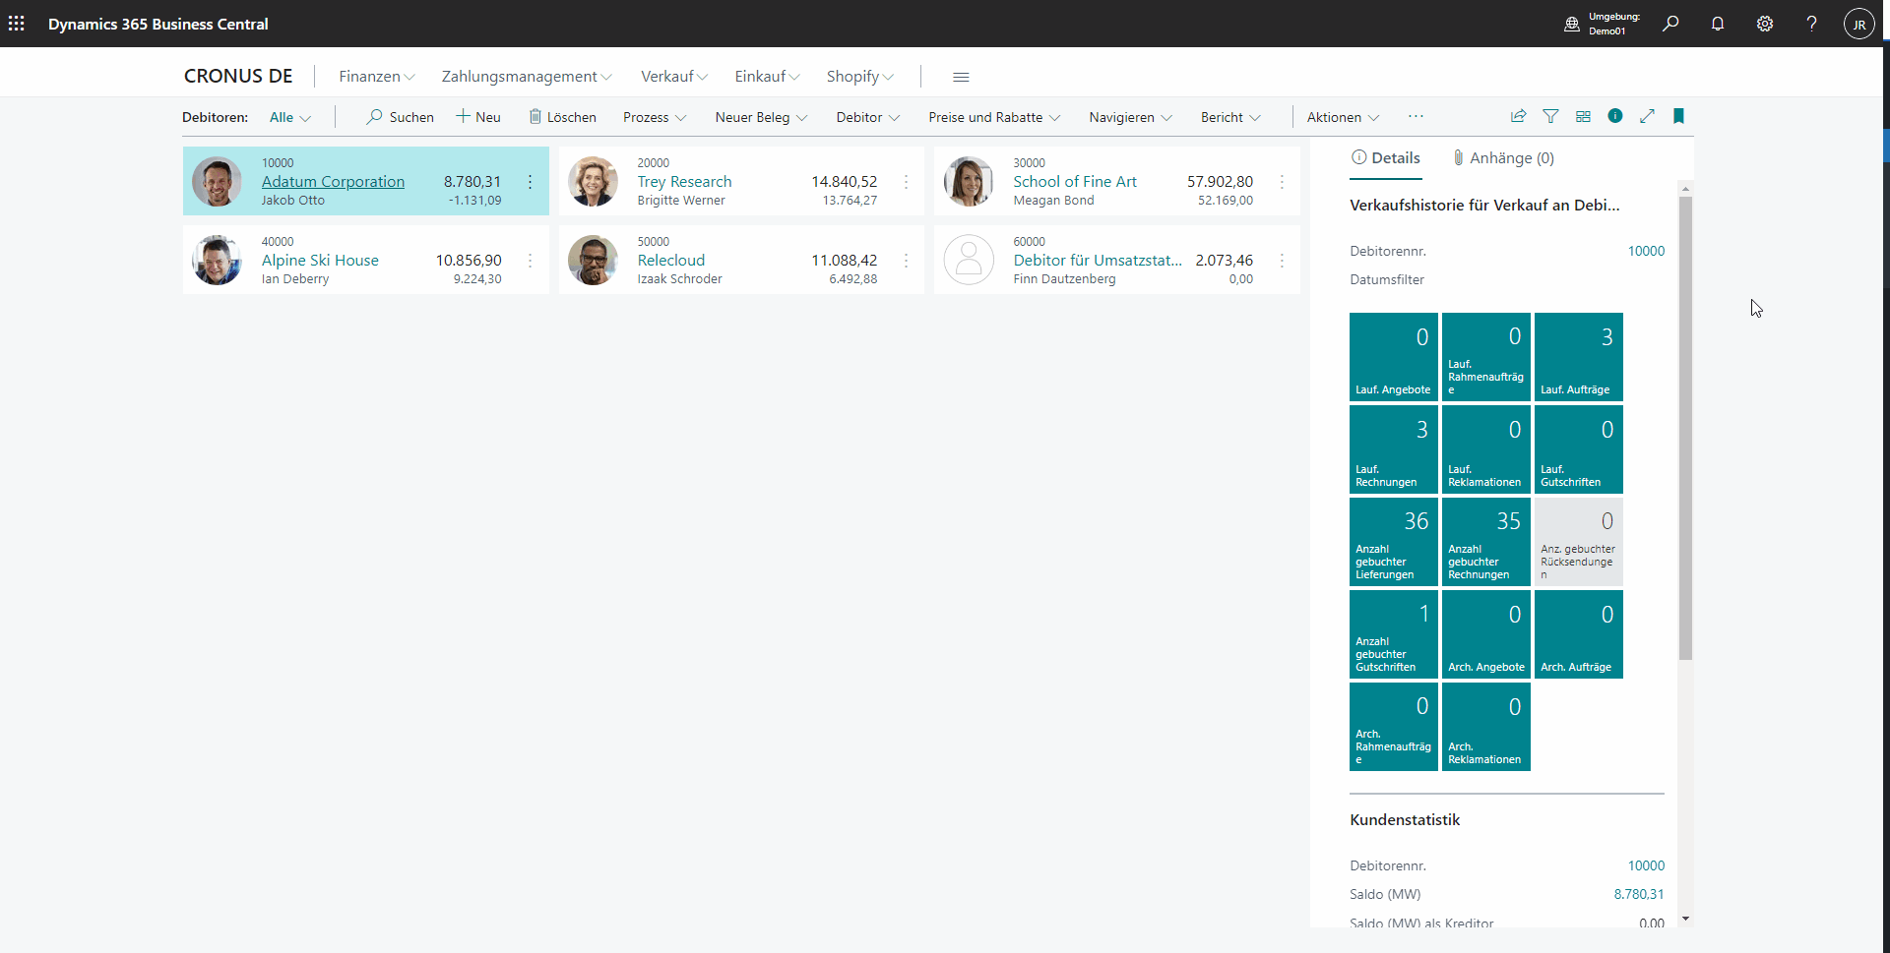
Task: Open Anzahl gebuchter Gutschriften tile 1
Action: 1394,634
